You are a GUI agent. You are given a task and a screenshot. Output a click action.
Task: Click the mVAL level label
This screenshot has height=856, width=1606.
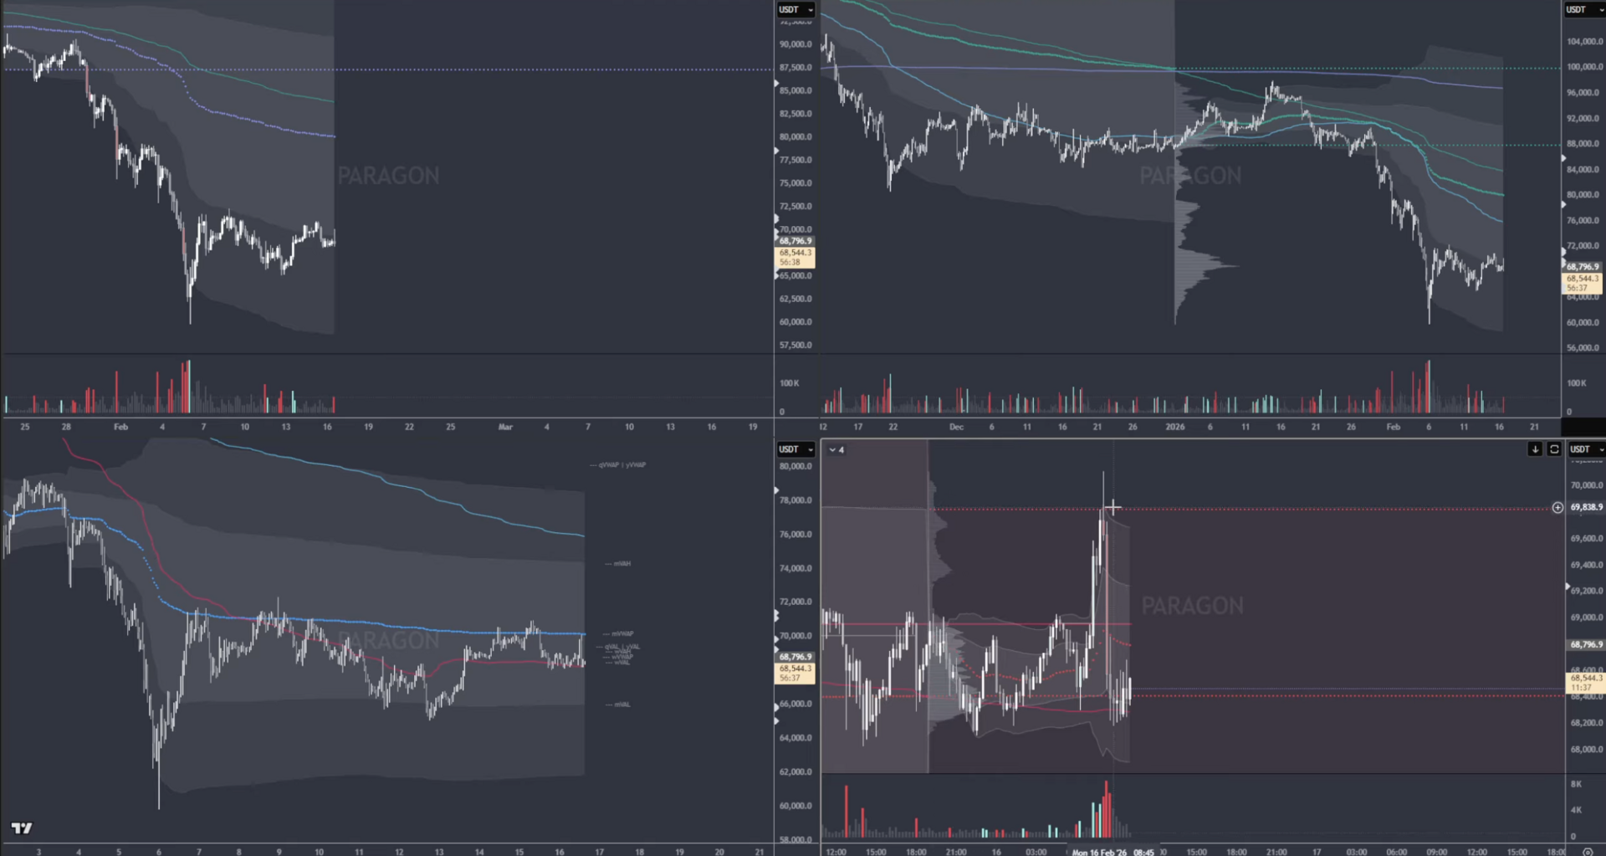coord(621,705)
